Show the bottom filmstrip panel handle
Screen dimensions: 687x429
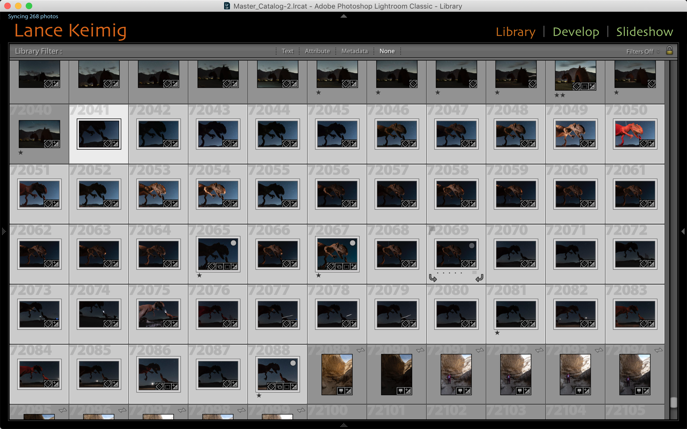coord(344,425)
